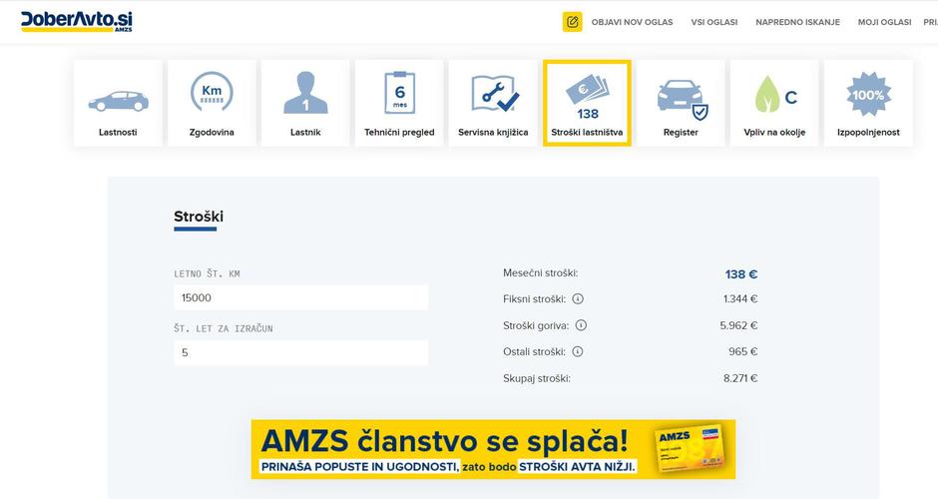Viewport: 938px width, 499px height.
Task: Open NAPREDNO ISKANJE in navigation
Action: coord(797,22)
